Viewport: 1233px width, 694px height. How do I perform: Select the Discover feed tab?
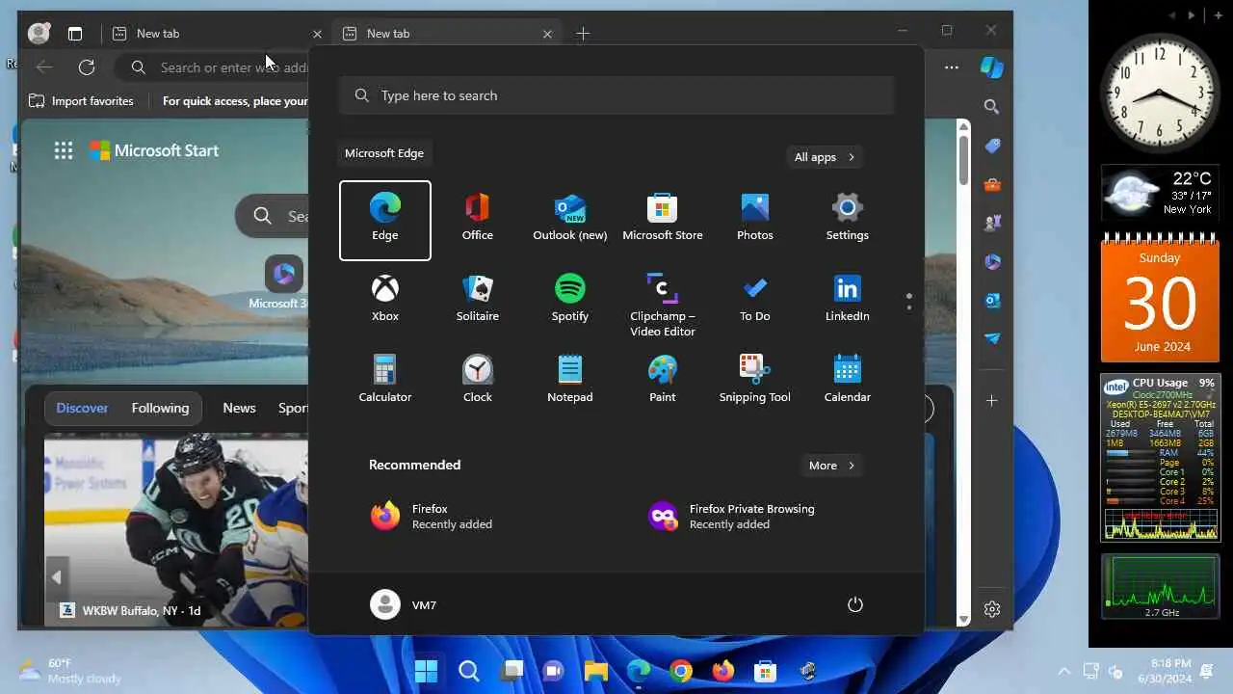(x=82, y=408)
